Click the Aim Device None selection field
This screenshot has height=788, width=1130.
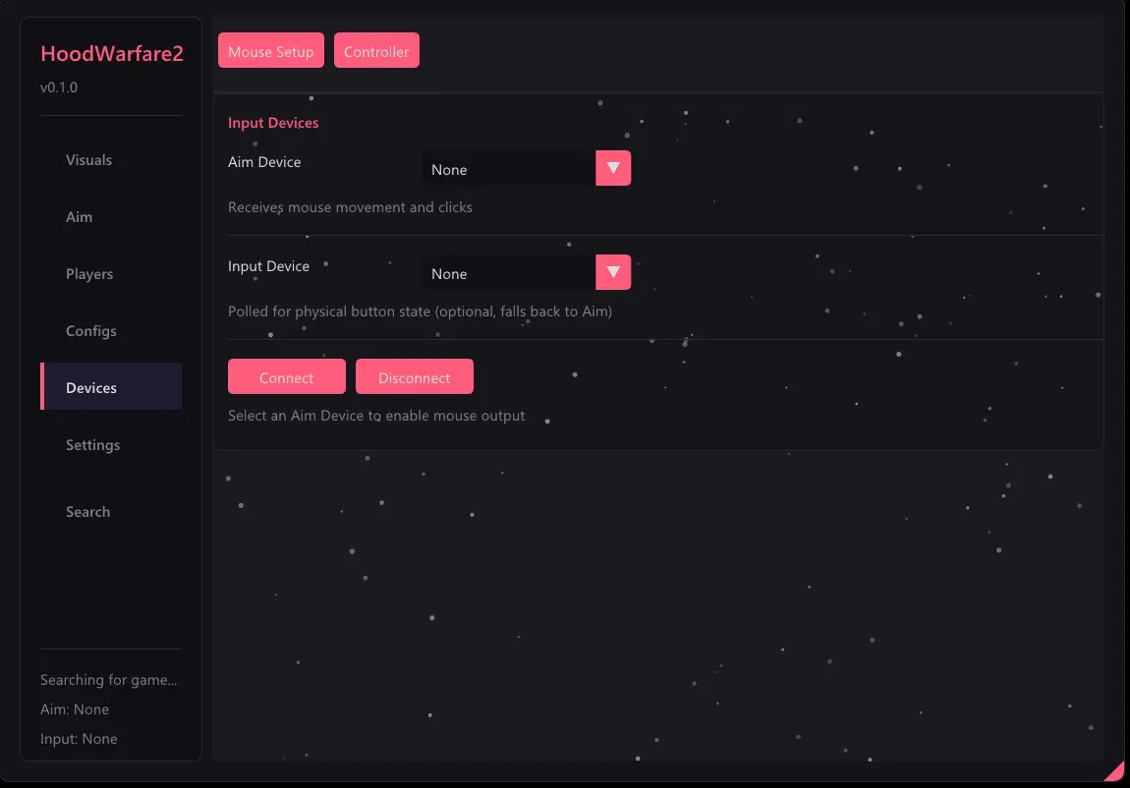coord(509,169)
